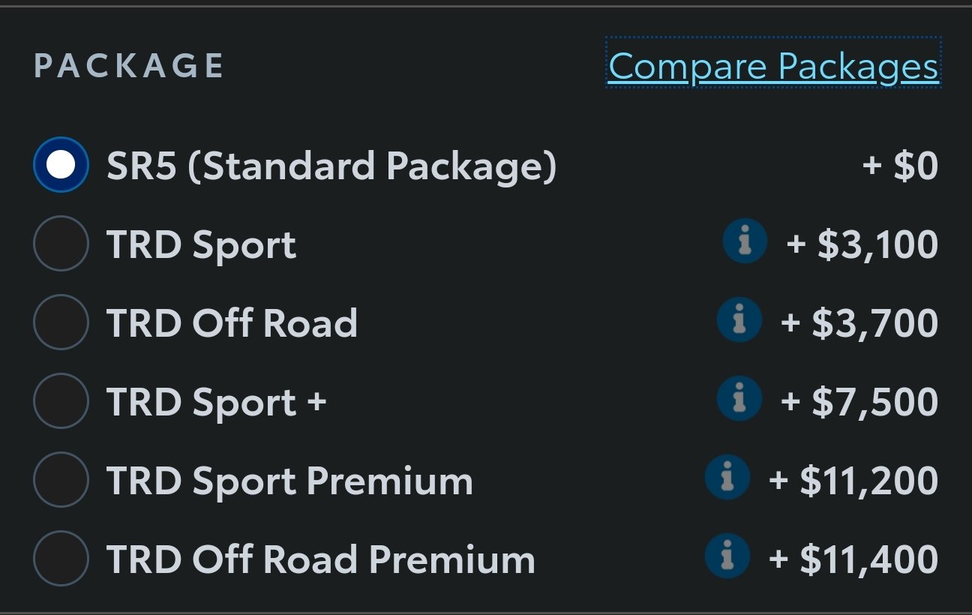
Task: View TRD Sport Premium info icon
Action: (727, 478)
